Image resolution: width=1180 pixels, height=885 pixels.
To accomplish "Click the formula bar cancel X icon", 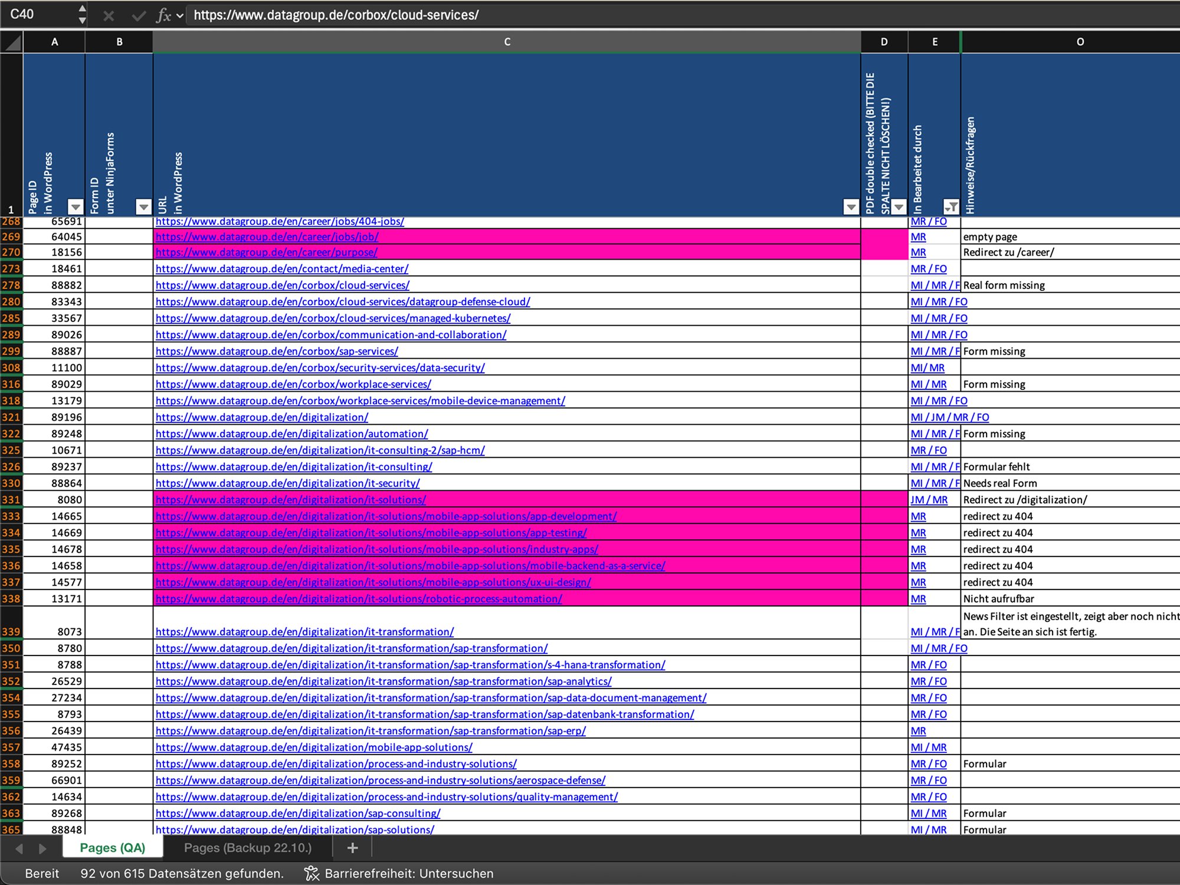I will 109,16.
